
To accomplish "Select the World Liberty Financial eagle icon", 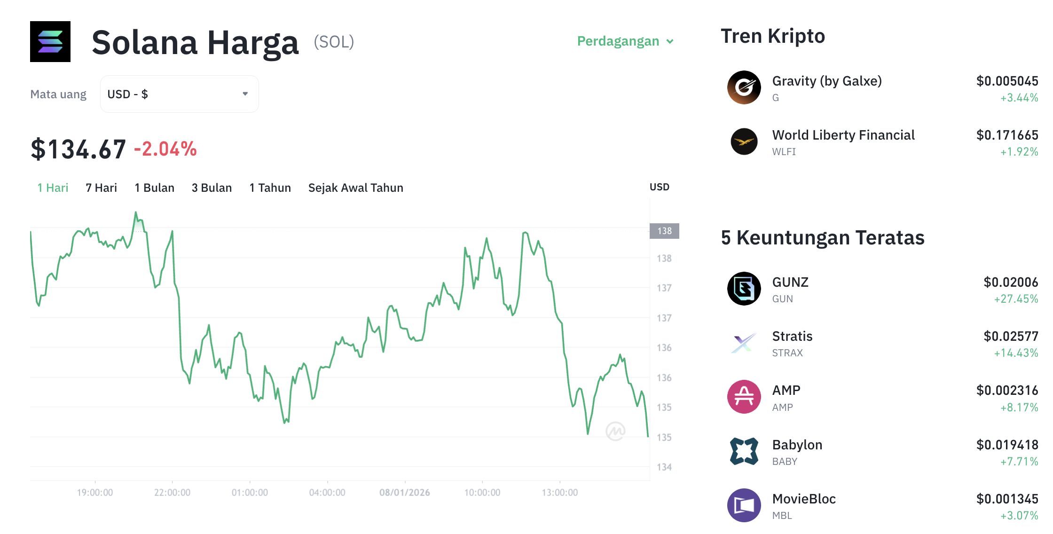I will (744, 141).
